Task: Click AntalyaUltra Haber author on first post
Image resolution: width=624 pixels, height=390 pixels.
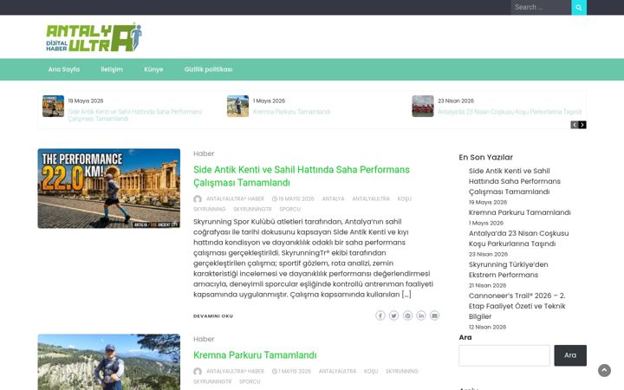Action: coord(235,199)
